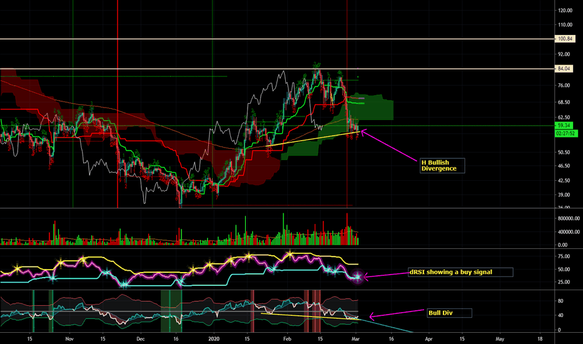Click the 50.50 price axis tick

pos(564,153)
